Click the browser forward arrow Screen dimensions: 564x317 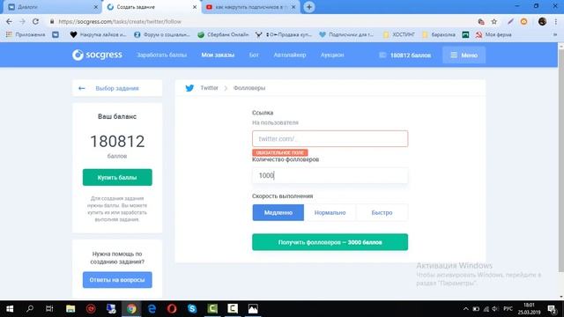pos(22,21)
